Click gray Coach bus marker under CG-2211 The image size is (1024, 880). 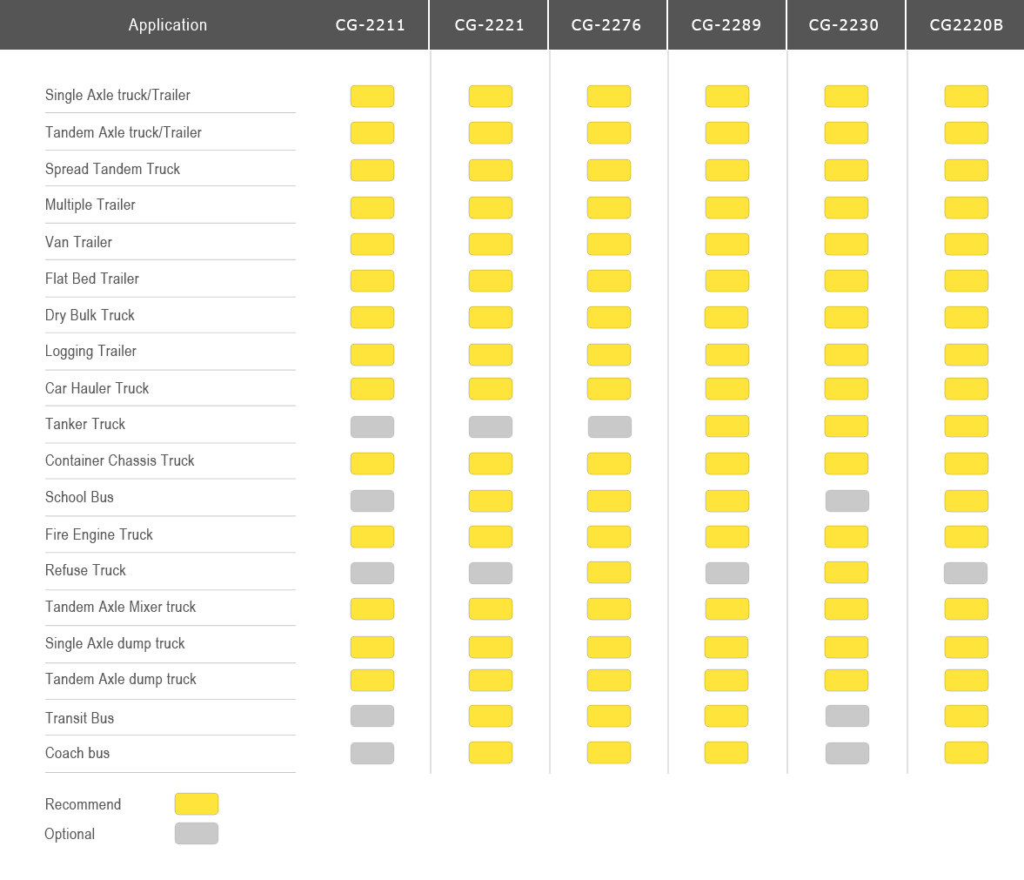[372, 753]
